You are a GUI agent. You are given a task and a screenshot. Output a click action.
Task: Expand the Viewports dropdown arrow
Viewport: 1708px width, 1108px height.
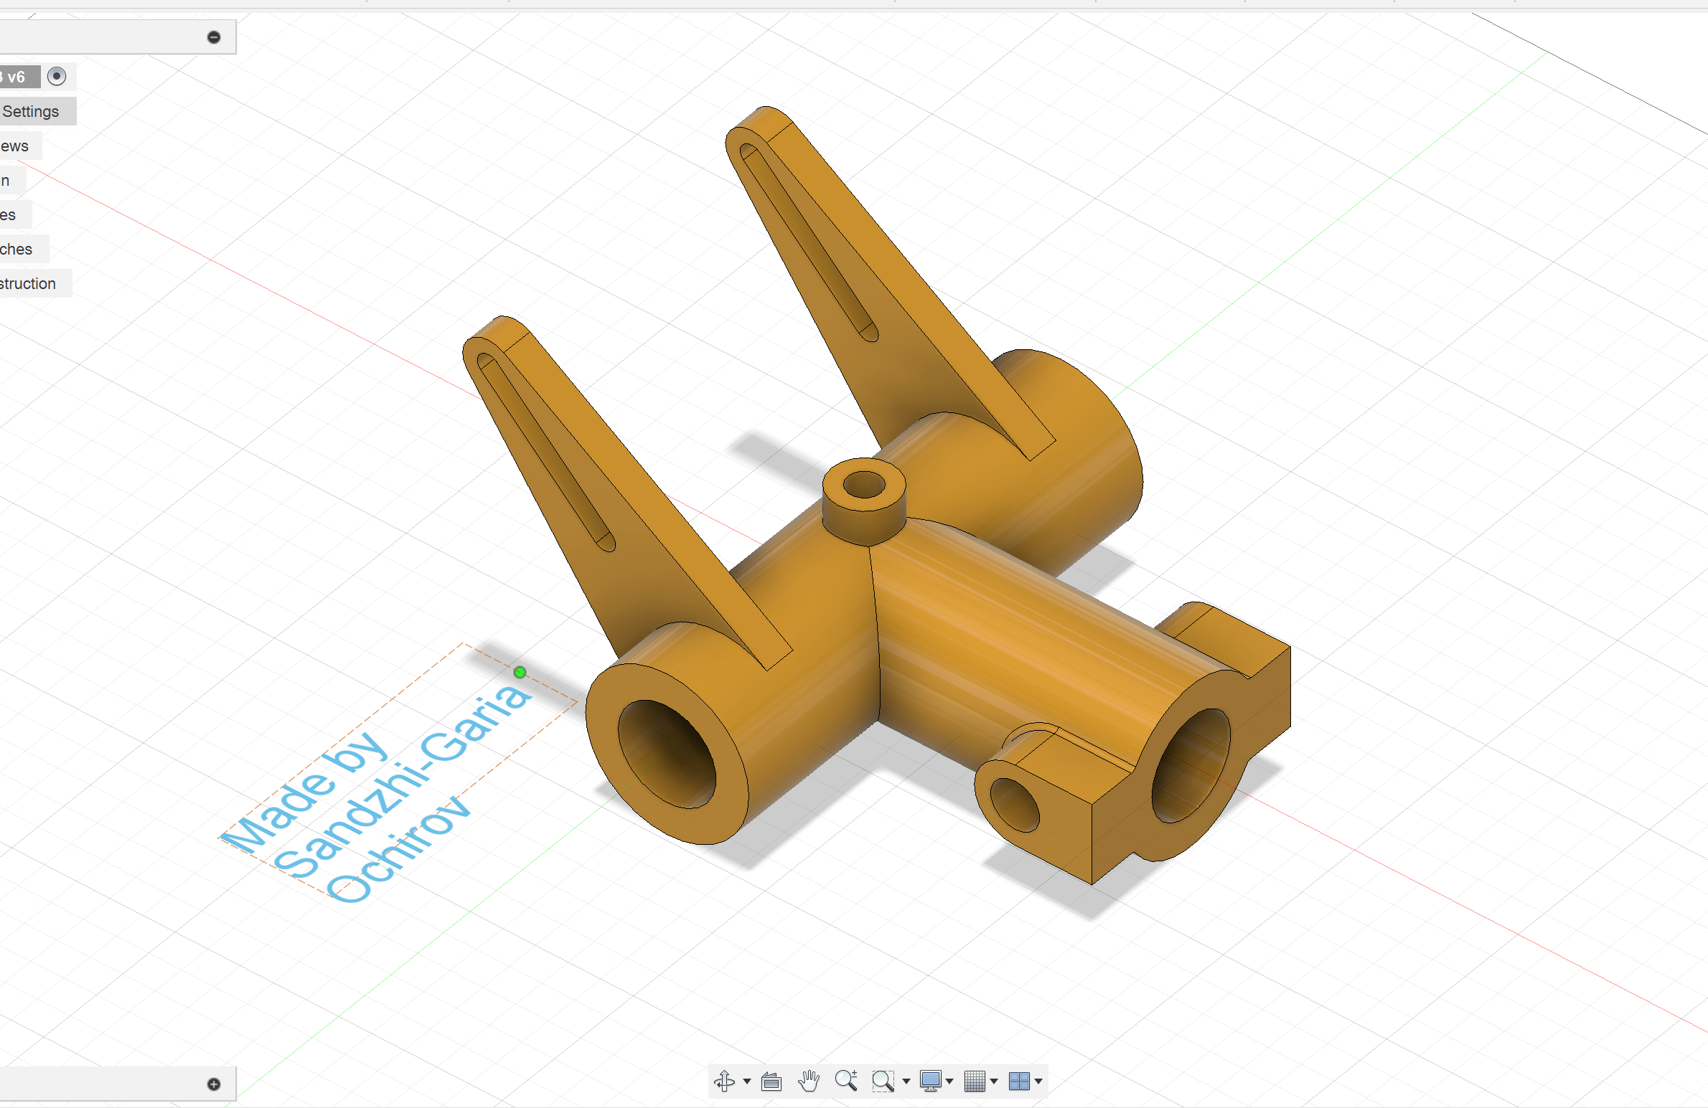tap(1038, 1081)
